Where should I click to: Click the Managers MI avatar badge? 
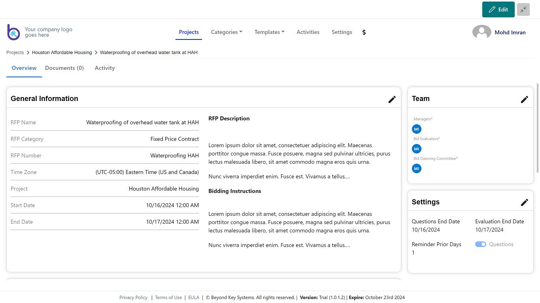416,129
